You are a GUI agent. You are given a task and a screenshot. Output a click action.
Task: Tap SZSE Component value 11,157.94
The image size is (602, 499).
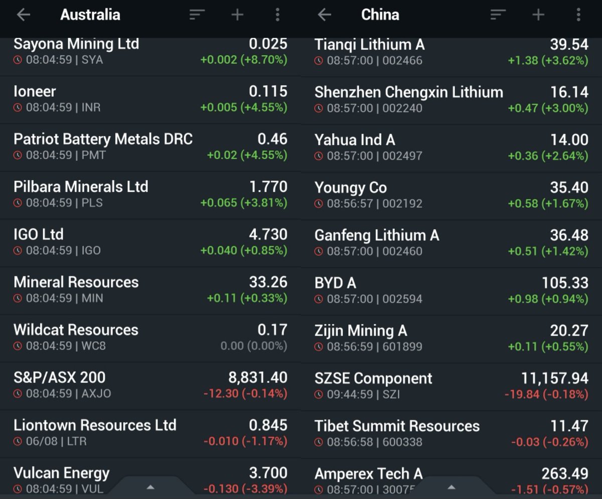[x=555, y=379]
